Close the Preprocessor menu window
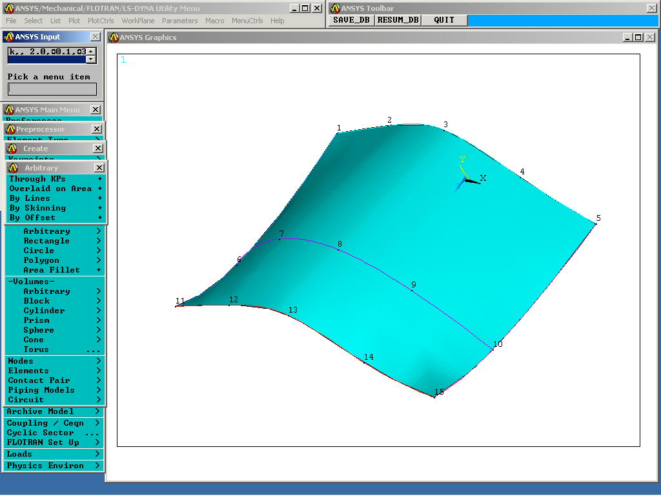This screenshot has width=661, height=496. (97, 129)
